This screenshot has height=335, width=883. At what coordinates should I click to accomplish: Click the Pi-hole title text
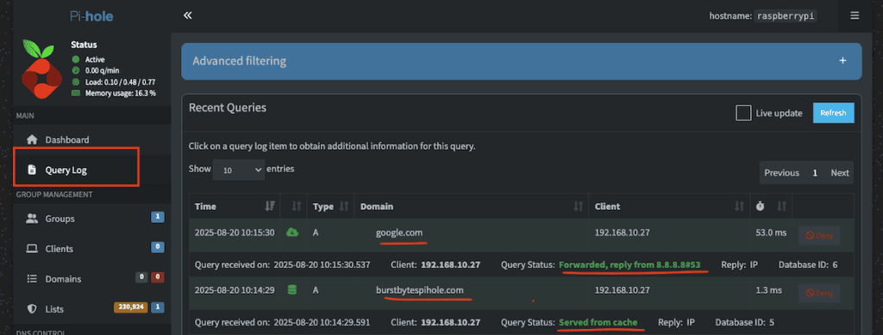coord(91,16)
